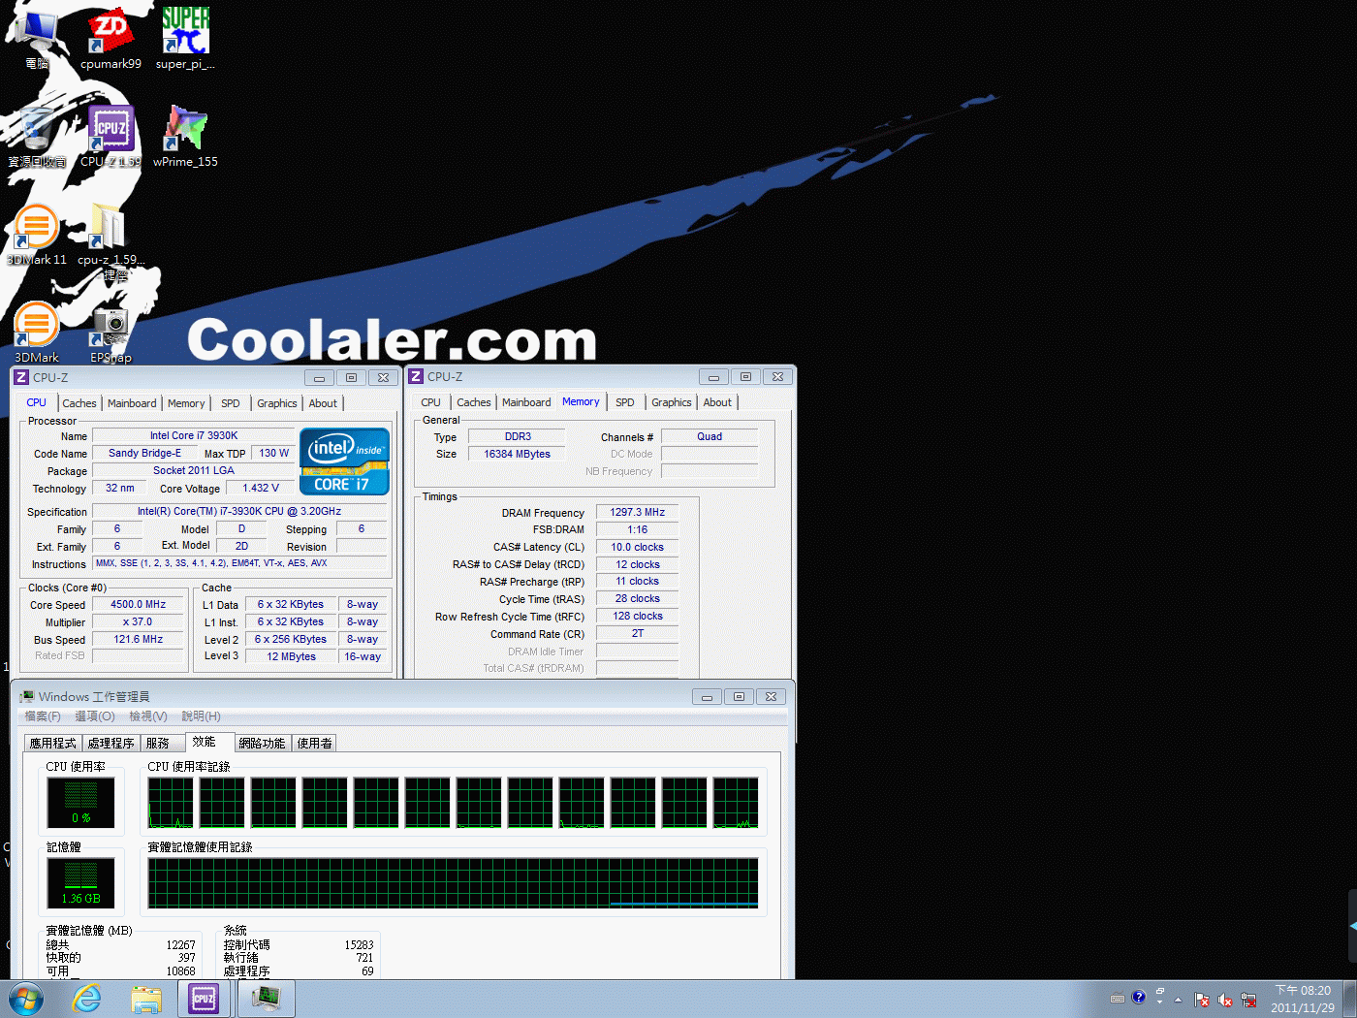Open 檢視(V) menu in Task Manager
This screenshot has width=1357, height=1018.
pyautogui.click(x=148, y=716)
